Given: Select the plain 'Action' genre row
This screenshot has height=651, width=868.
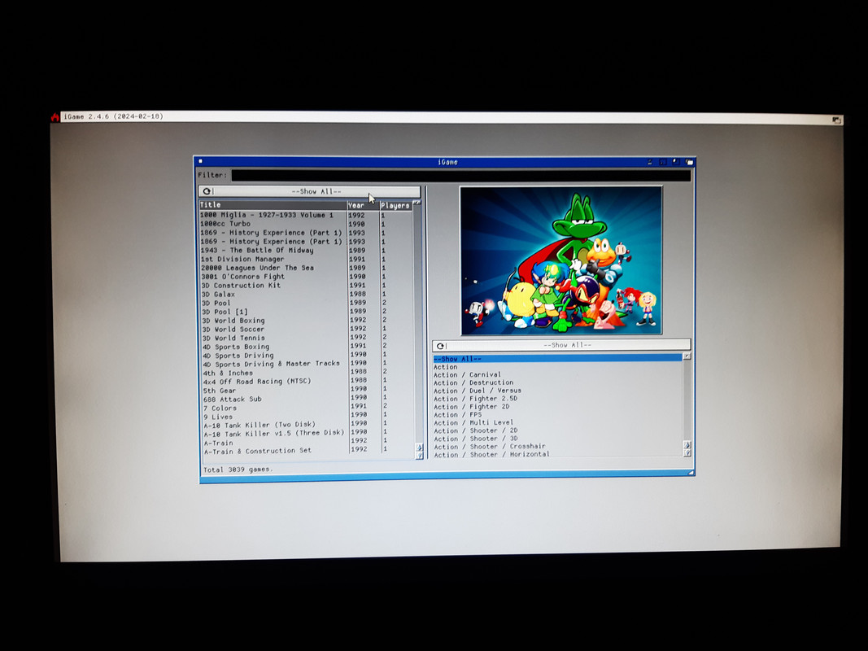Looking at the screenshot, I should pos(446,367).
